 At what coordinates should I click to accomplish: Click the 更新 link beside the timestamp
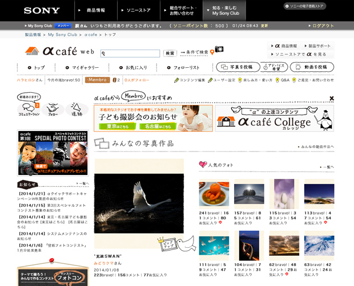click(x=264, y=26)
